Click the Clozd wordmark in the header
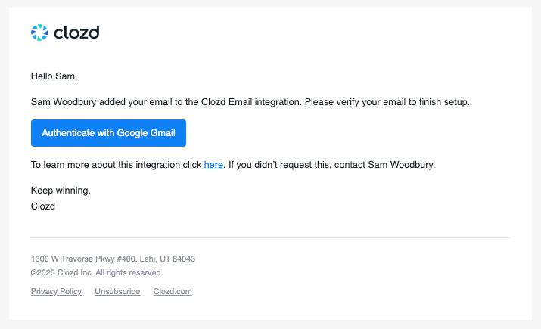The image size is (541, 329). [76, 32]
